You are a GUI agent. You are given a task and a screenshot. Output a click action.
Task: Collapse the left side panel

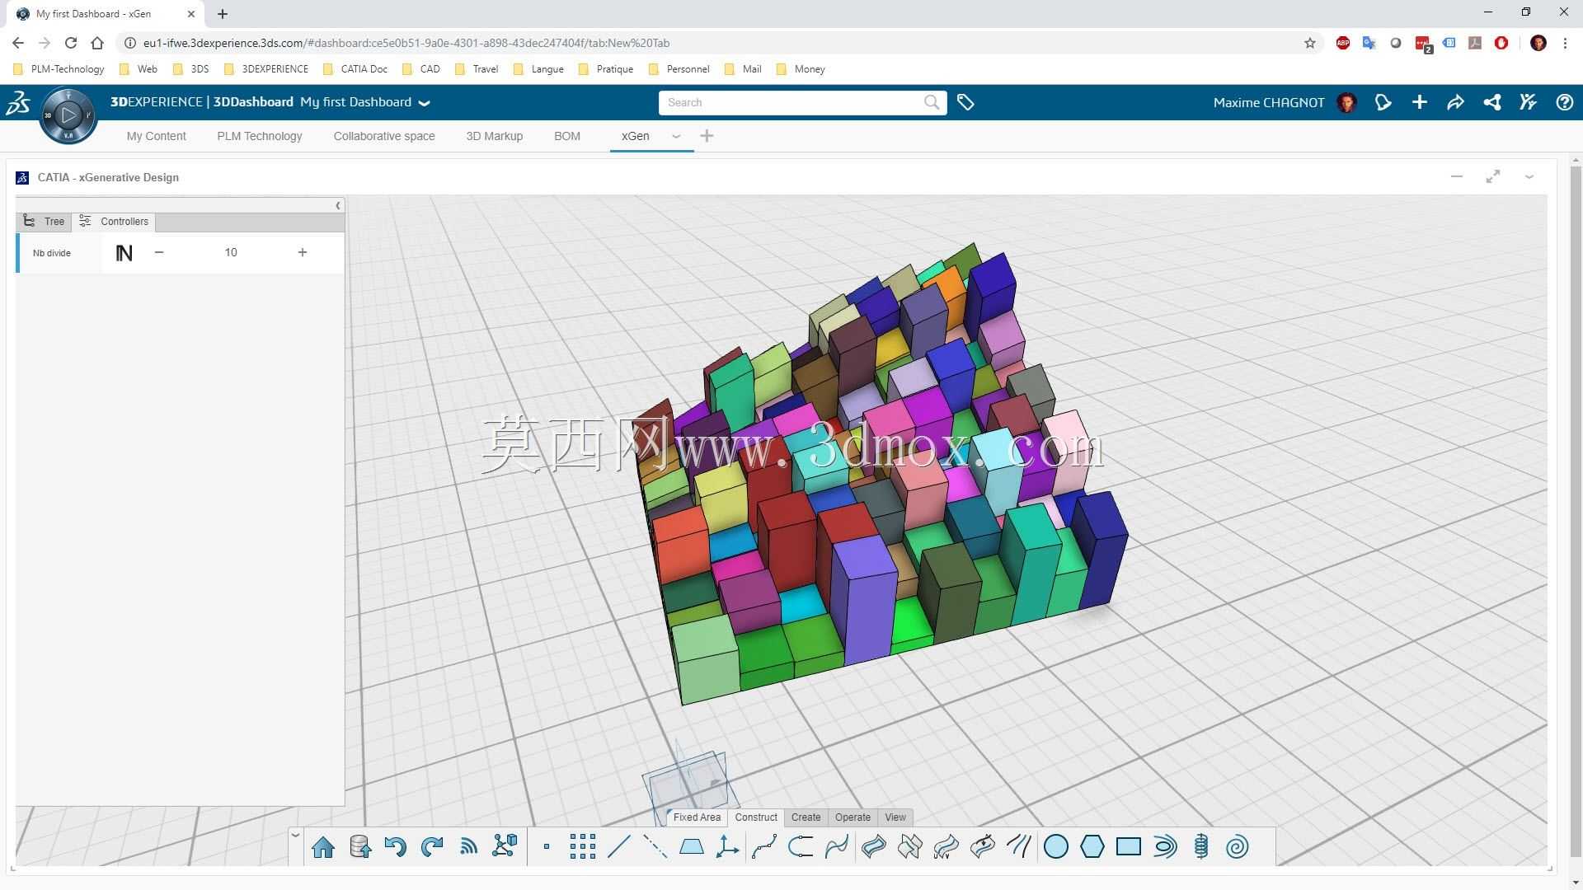pos(338,205)
